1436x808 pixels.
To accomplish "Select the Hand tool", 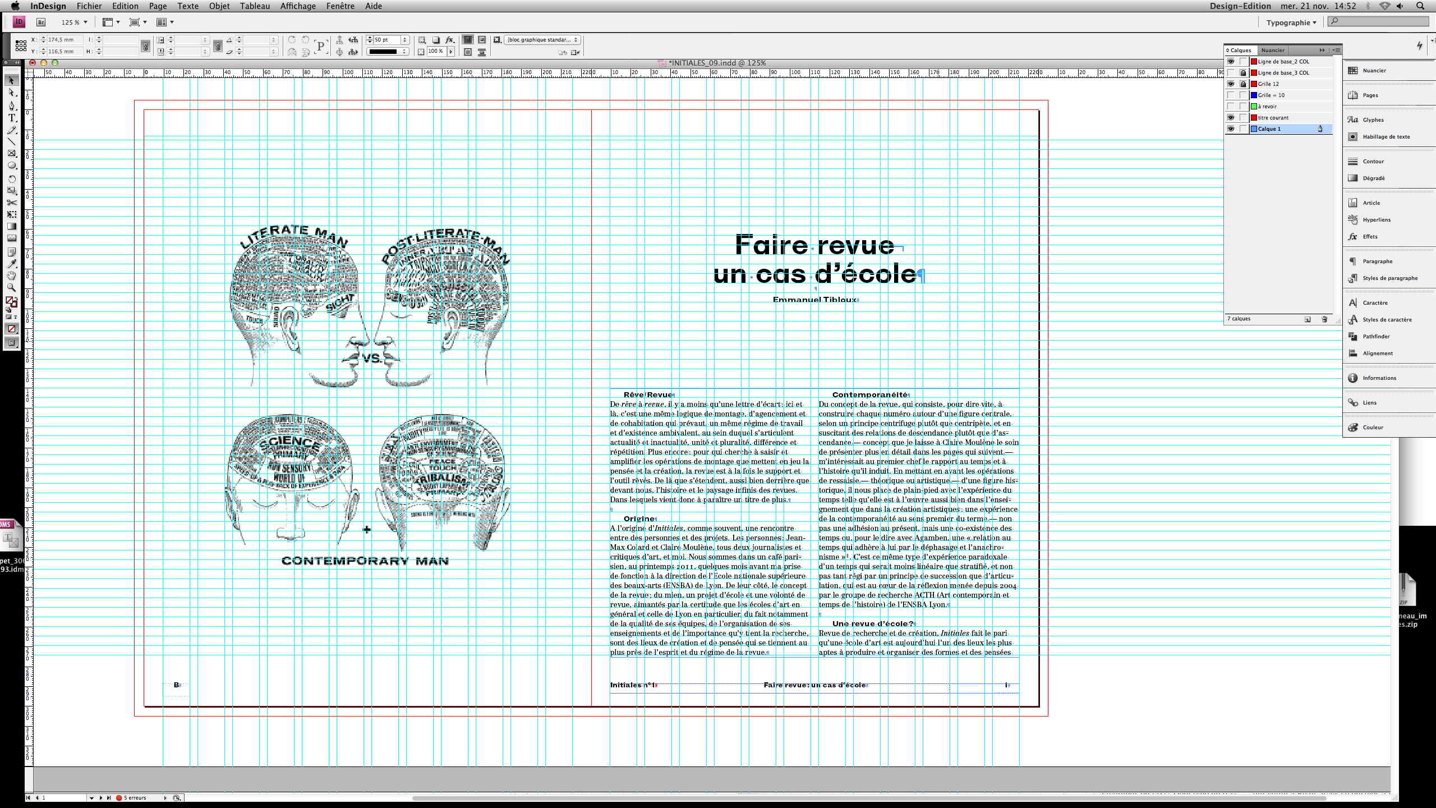I will [11, 276].
